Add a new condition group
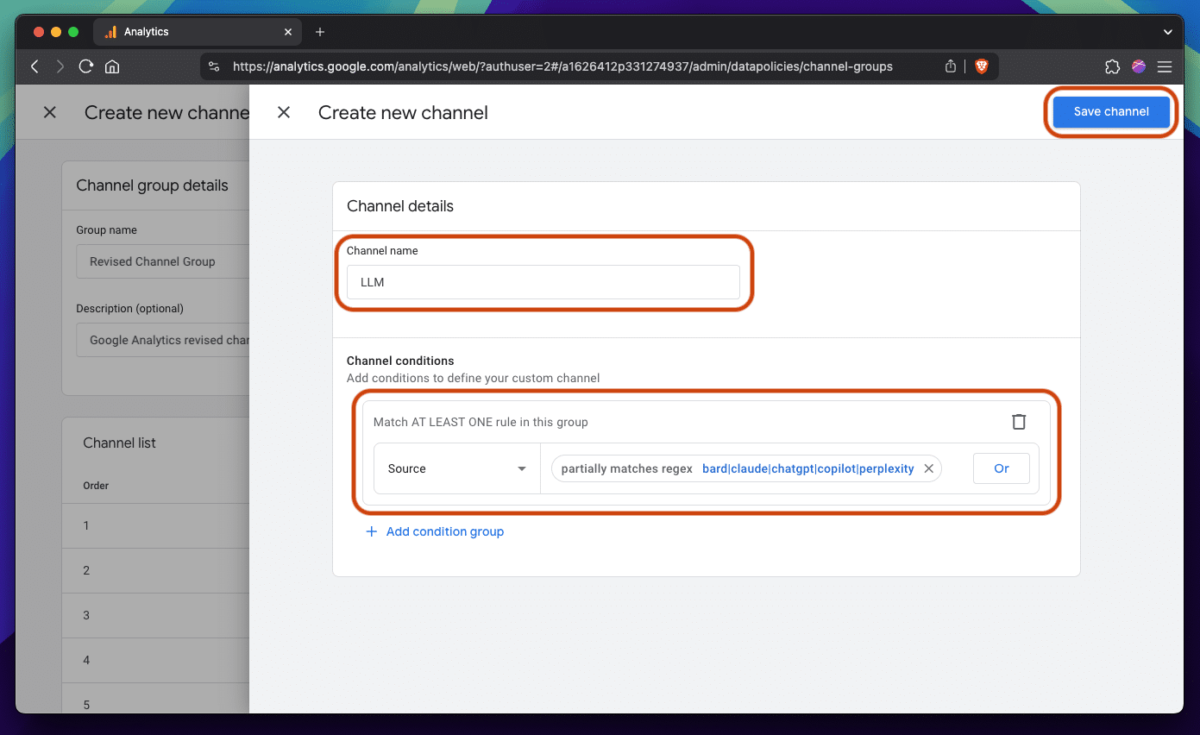This screenshot has height=735, width=1200. pos(435,531)
